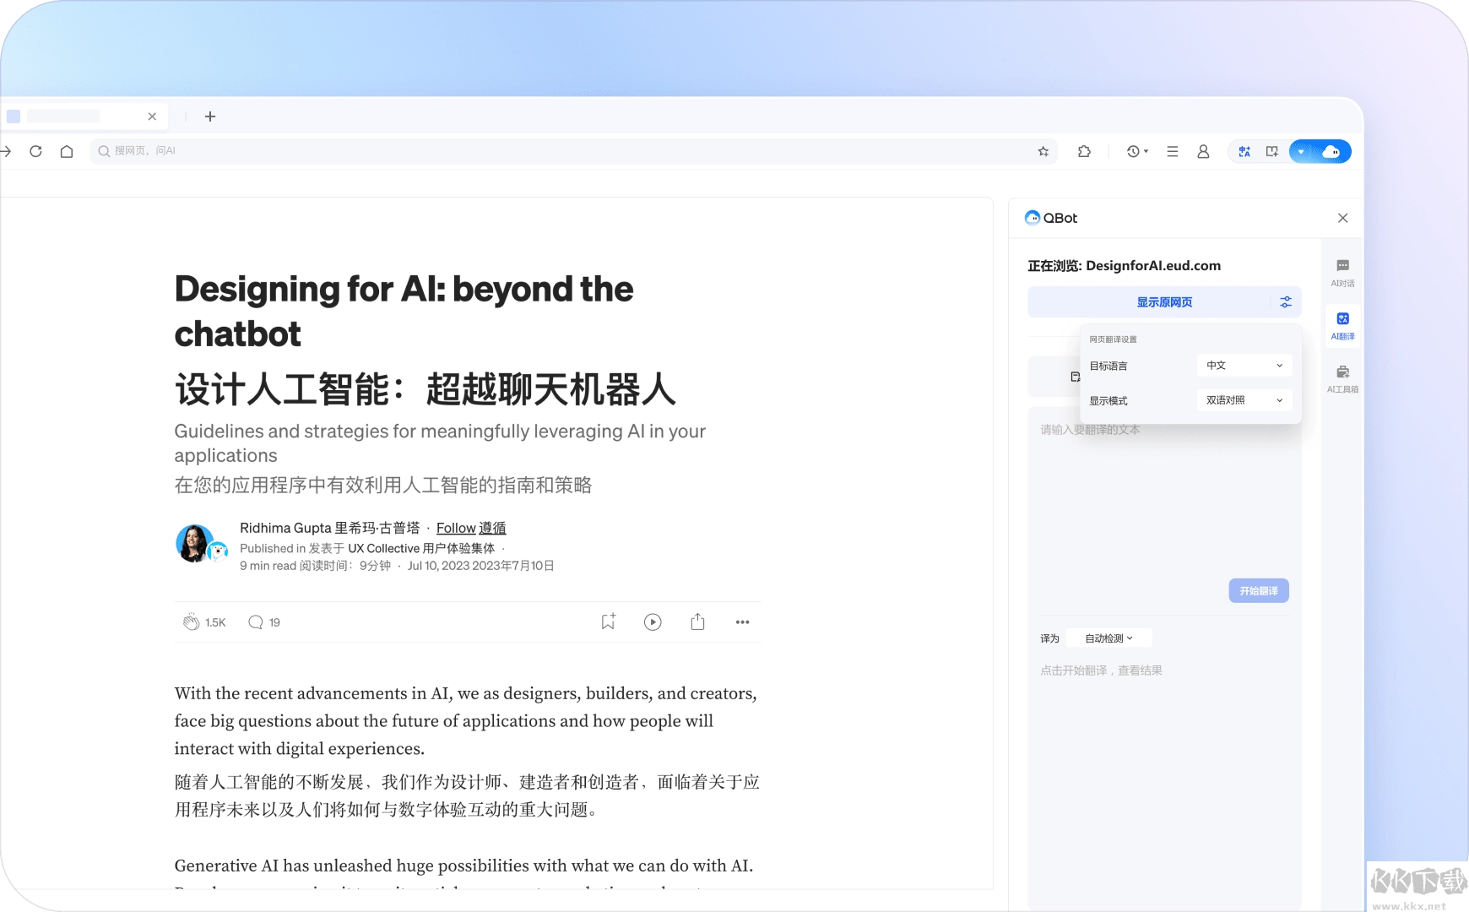The width and height of the screenshot is (1469, 912).
Task: Open the browser extensions puzzle icon
Action: pos(1084,151)
